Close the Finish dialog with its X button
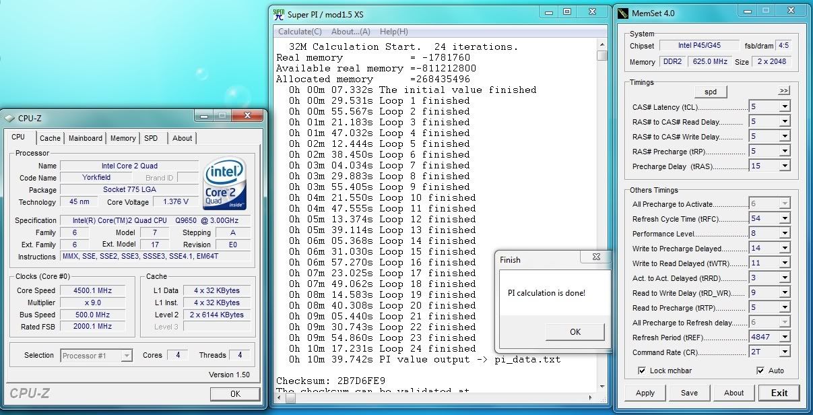This screenshot has height=415, width=813. click(x=595, y=257)
